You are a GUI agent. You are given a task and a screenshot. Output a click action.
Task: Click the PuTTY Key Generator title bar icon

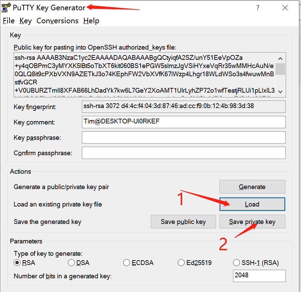6,8
